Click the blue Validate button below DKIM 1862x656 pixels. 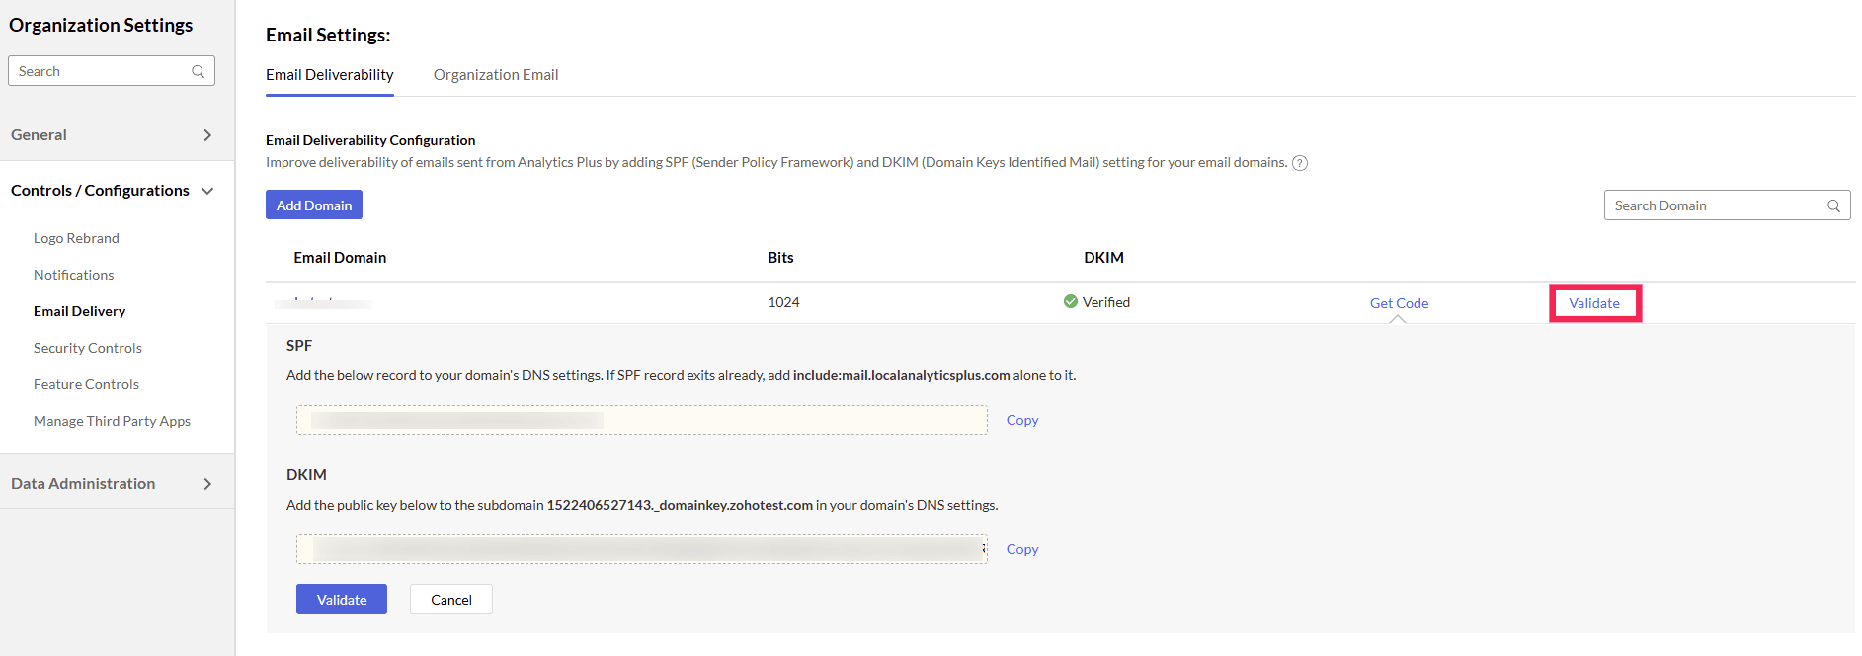point(342,600)
